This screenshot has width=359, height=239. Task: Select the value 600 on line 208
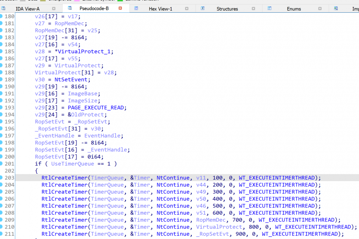click(217, 213)
